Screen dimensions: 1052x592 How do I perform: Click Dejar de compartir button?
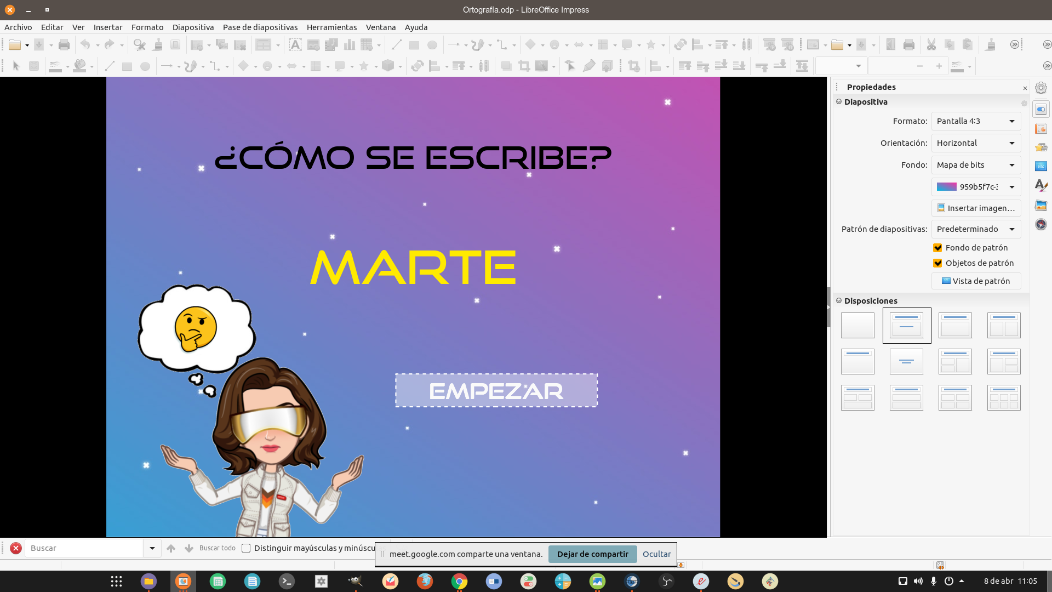point(592,554)
